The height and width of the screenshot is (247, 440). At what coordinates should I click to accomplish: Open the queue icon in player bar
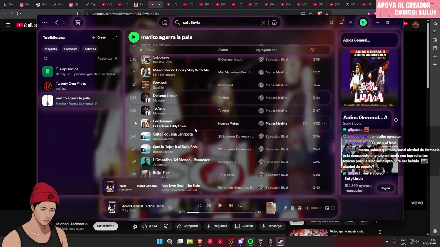click(x=292, y=208)
